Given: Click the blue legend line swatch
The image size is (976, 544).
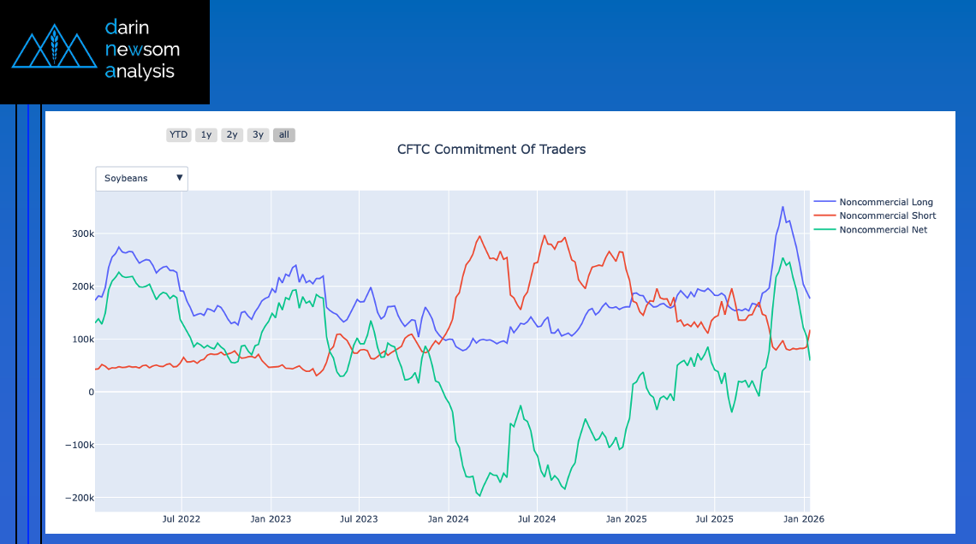Looking at the screenshot, I should point(824,202).
